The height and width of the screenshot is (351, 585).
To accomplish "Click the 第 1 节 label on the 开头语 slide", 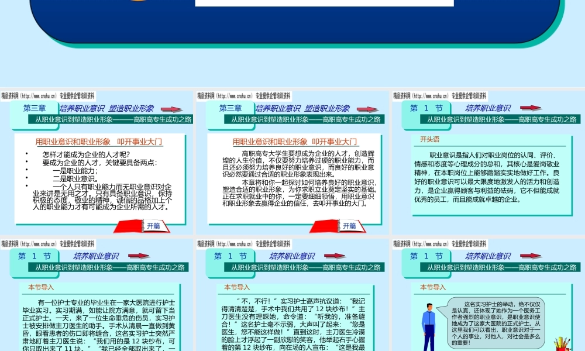I will [426, 108].
